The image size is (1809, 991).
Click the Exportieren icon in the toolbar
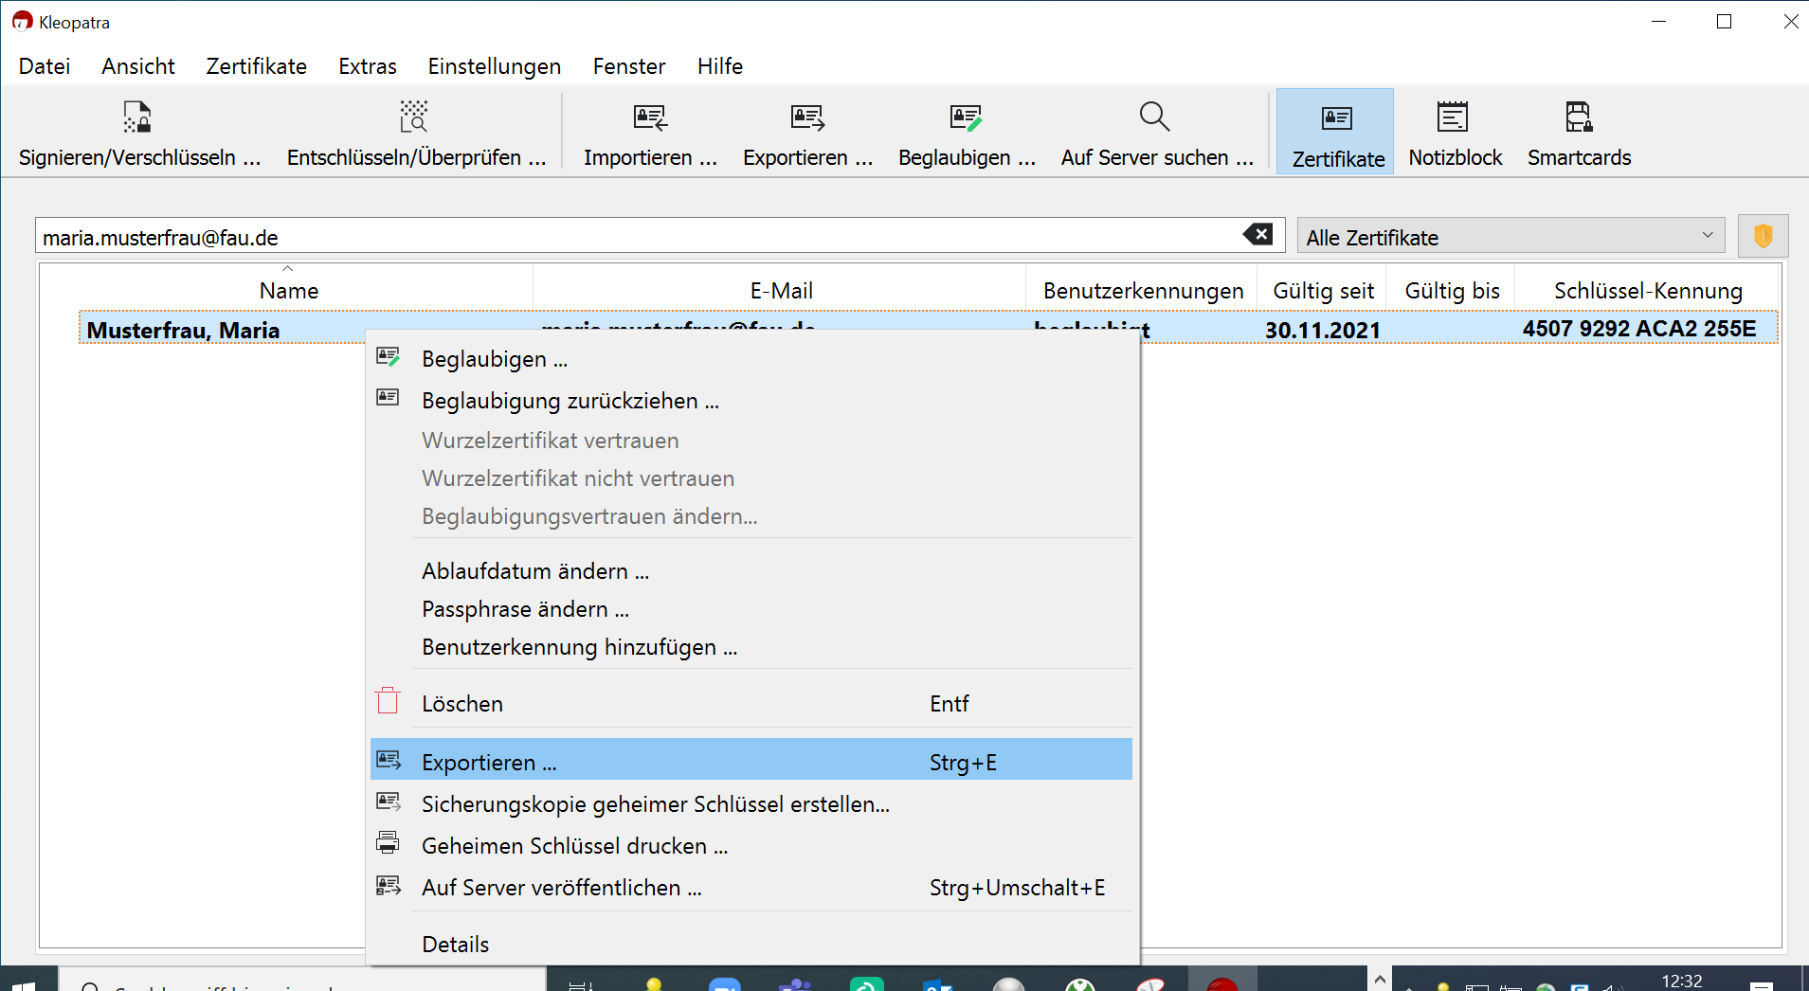807,117
